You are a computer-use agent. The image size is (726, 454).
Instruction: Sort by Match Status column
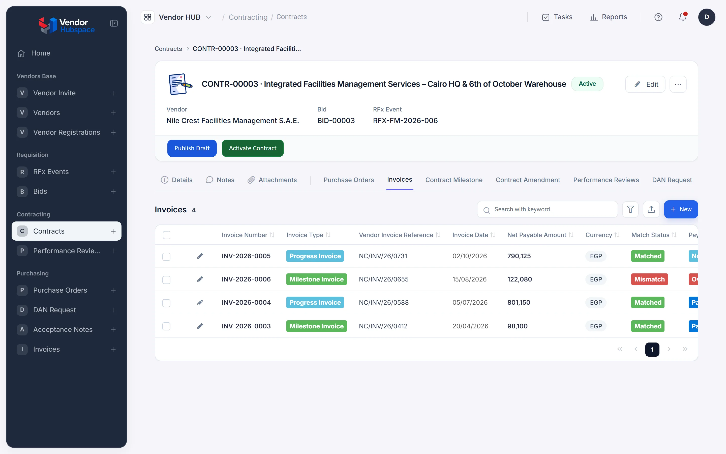tap(674, 235)
